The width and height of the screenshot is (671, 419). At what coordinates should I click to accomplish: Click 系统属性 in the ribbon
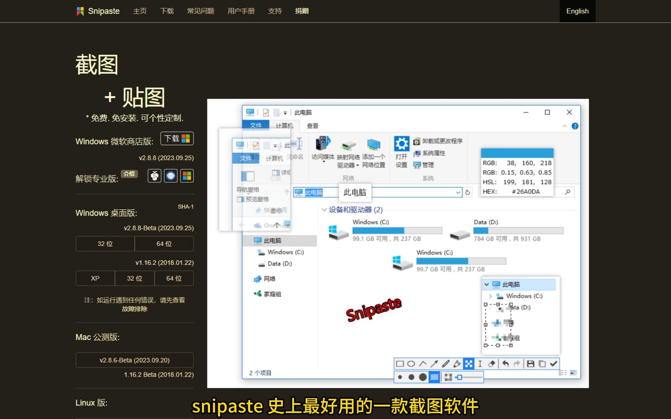click(429, 153)
